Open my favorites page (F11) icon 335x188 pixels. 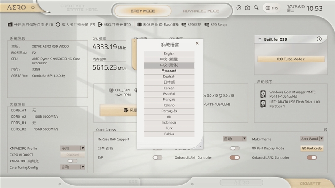[10, 25]
